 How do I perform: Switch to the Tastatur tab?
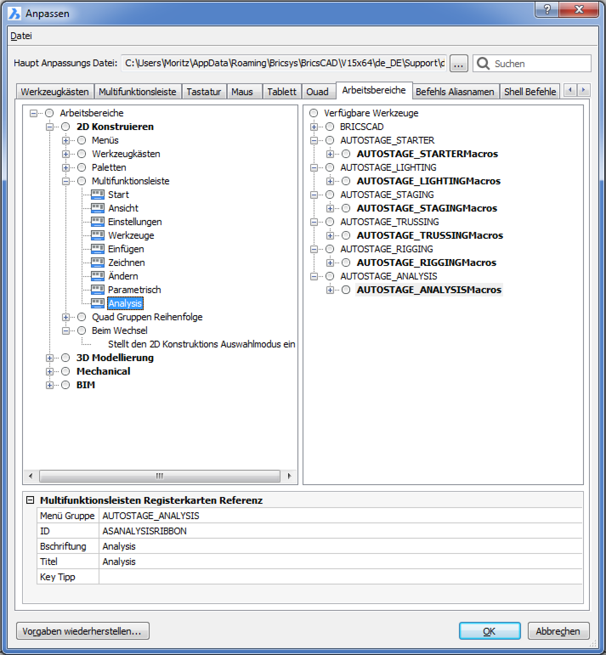pyautogui.click(x=204, y=91)
